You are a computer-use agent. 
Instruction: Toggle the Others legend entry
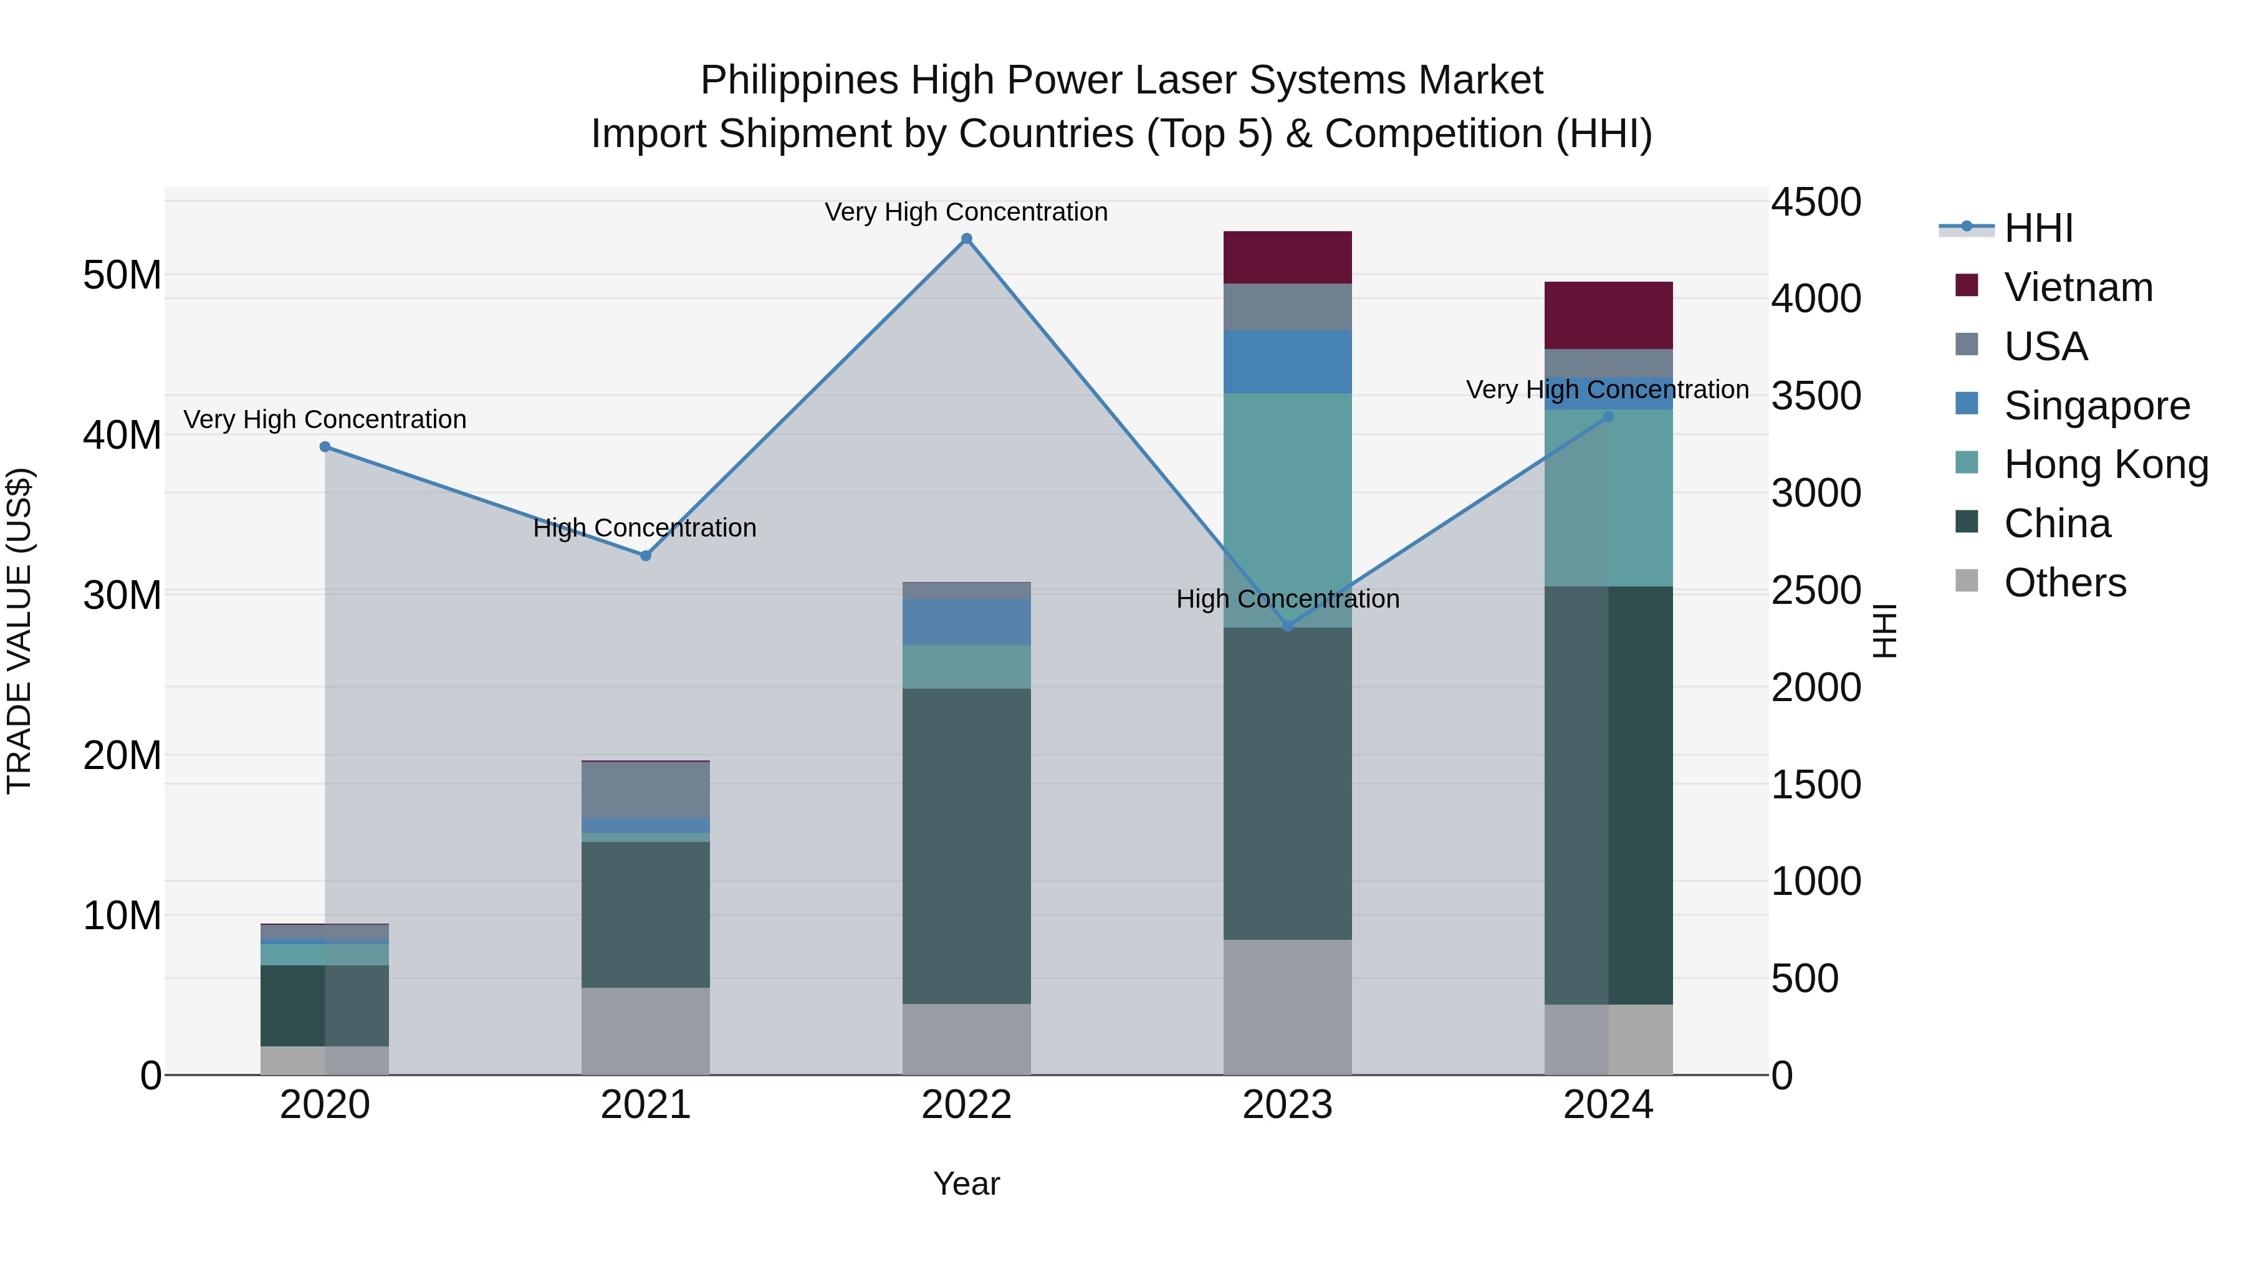pyautogui.click(x=2040, y=583)
